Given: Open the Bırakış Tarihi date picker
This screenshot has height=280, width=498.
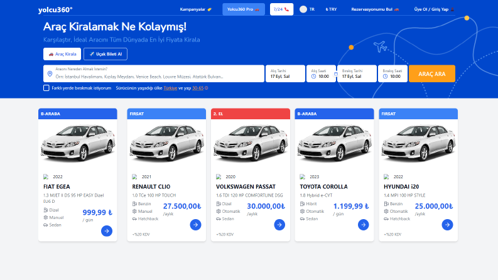Looking at the screenshot, I should 357,73.
